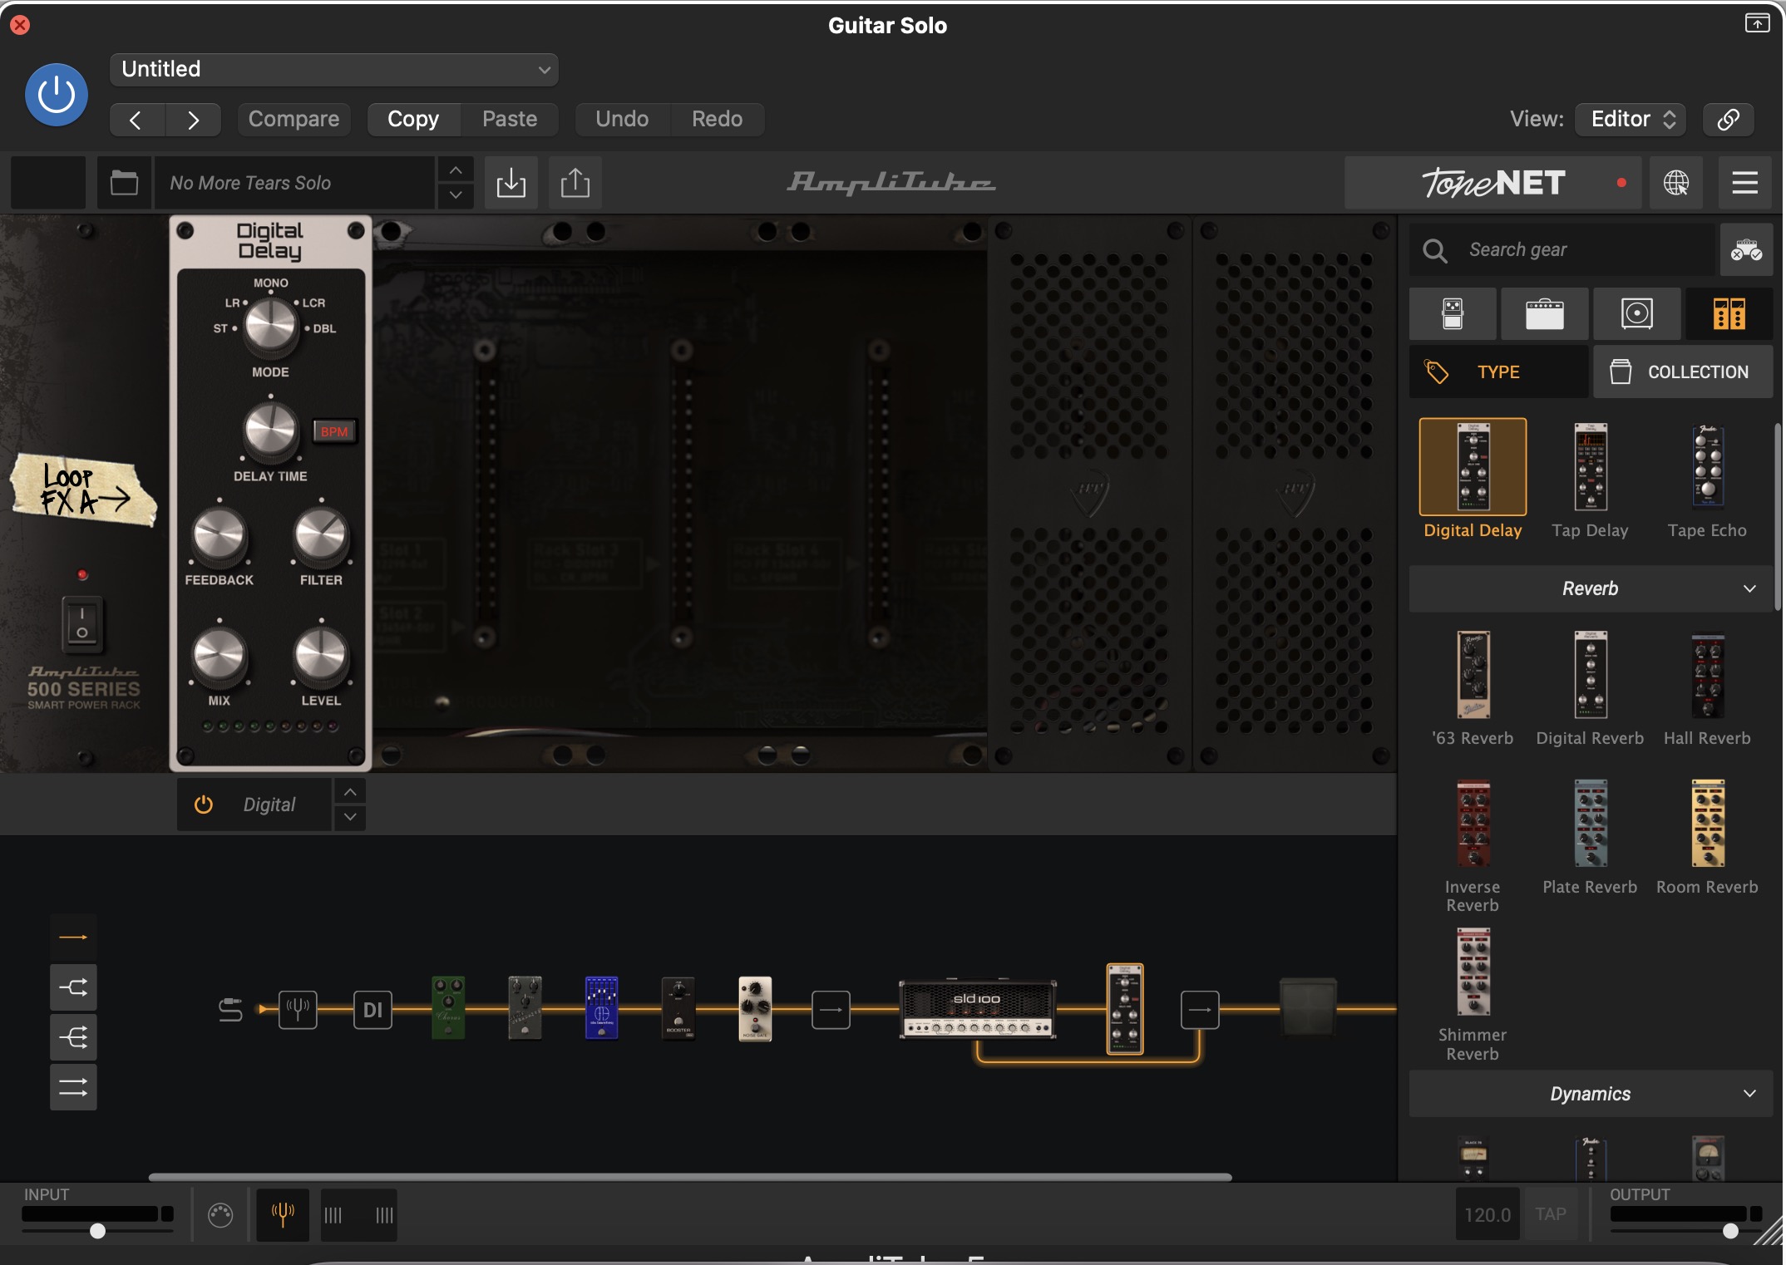Click the Redo button
The width and height of the screenshot is (1786, 1265).
point(718,120)
